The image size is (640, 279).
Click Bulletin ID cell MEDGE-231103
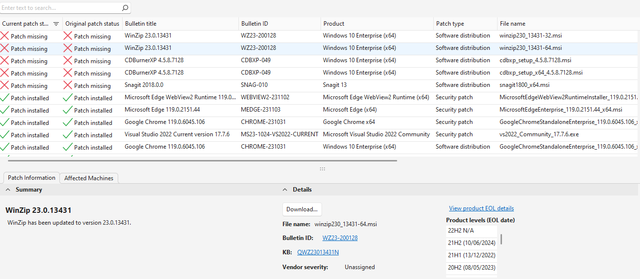coord(261,110)
